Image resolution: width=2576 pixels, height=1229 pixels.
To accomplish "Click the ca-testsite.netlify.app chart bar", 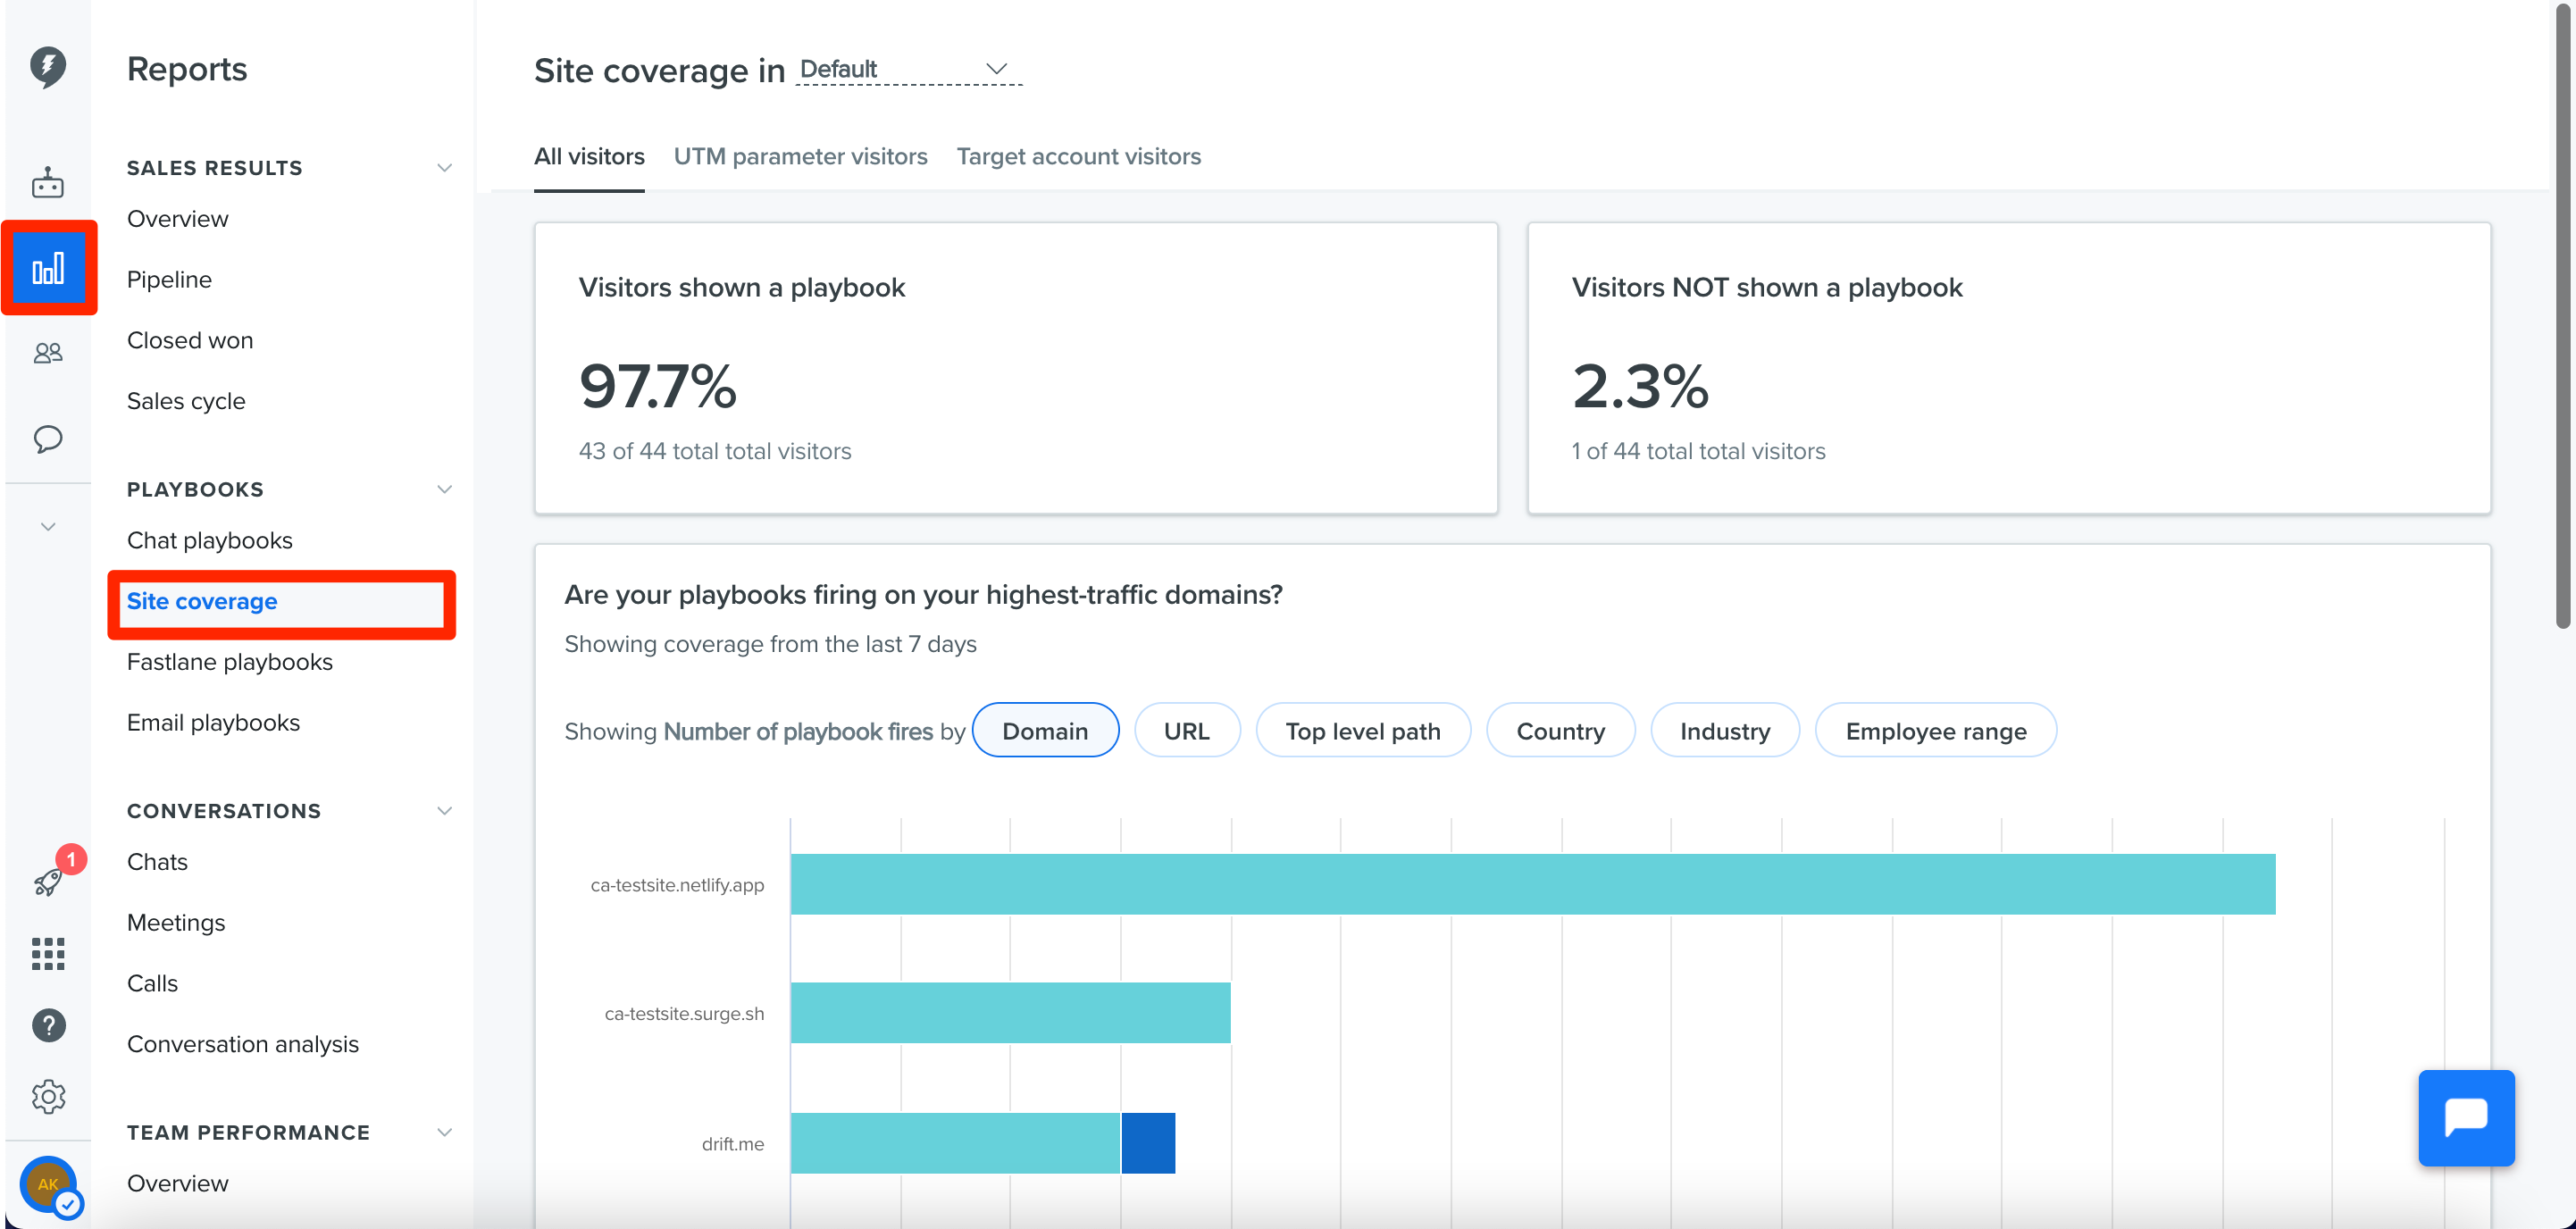I will click(x=1532, y=884).
